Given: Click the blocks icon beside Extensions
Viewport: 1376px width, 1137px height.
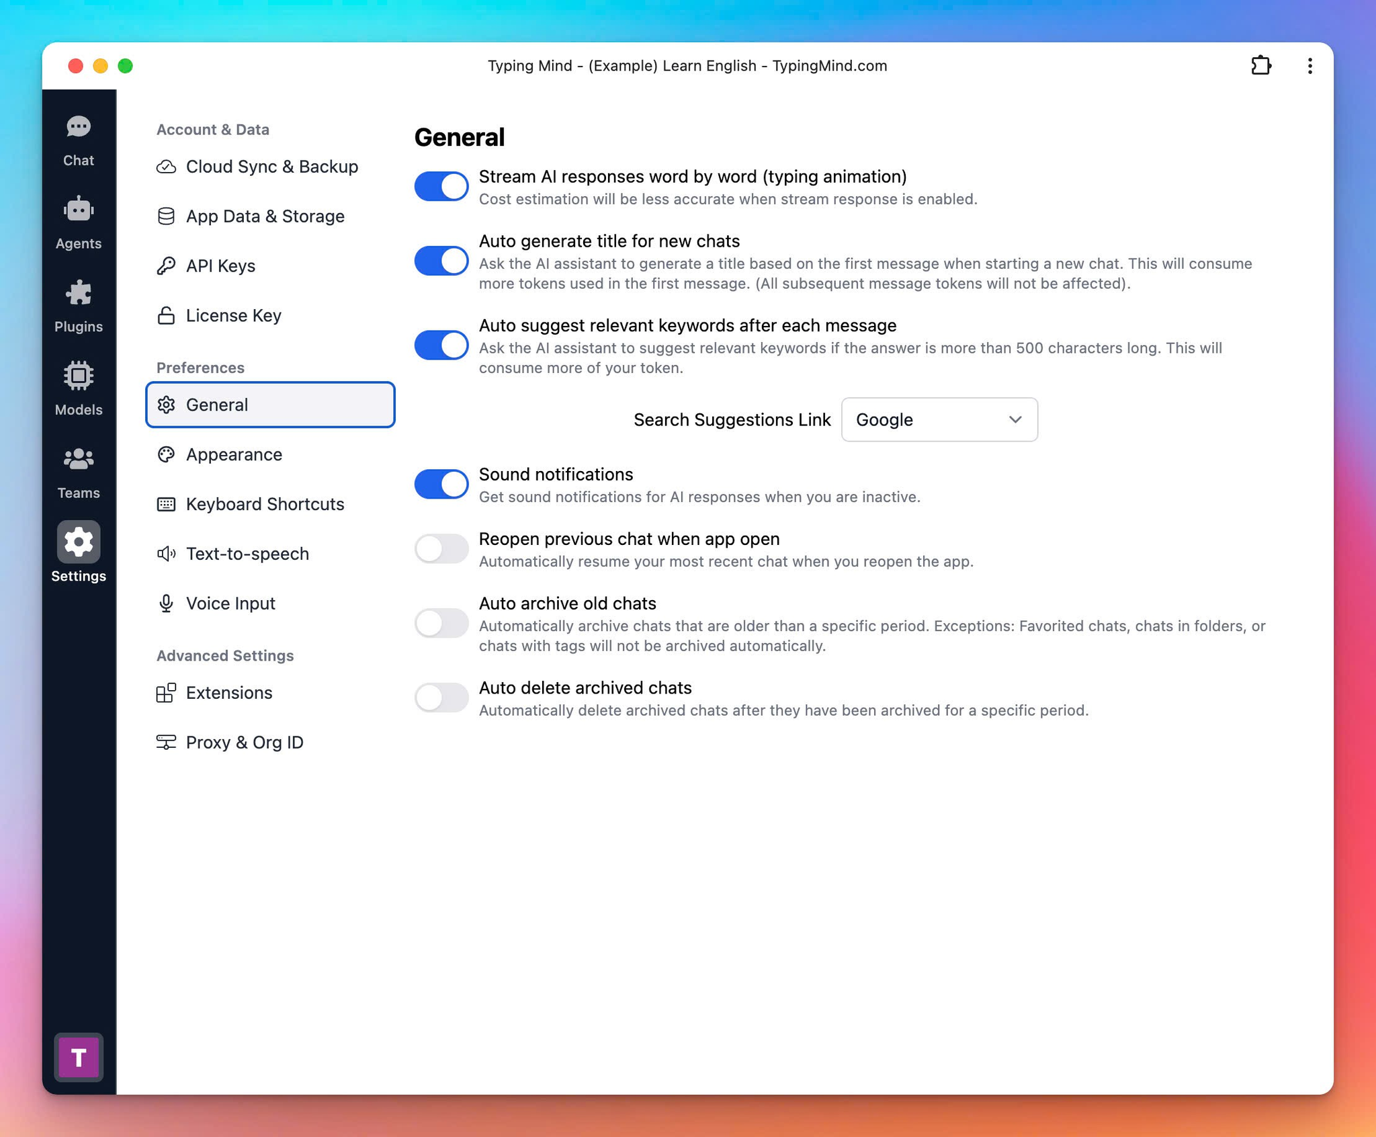Looking at the screenshot, I should pyautogui.click(x=166, y=693).
